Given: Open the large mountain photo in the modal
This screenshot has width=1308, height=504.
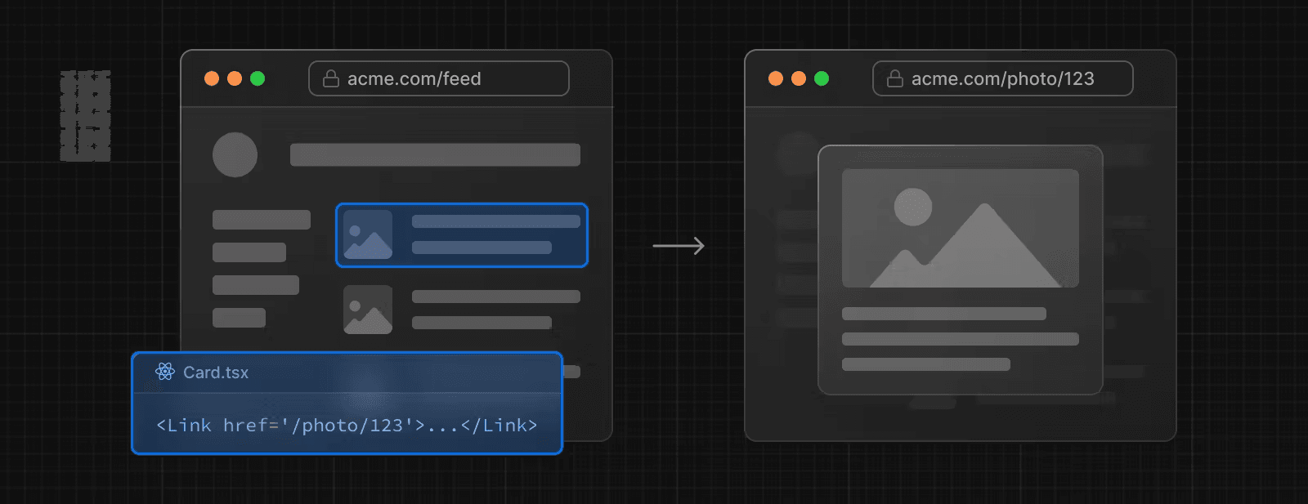Looking at the screenshot, I should tap(960, 228).
